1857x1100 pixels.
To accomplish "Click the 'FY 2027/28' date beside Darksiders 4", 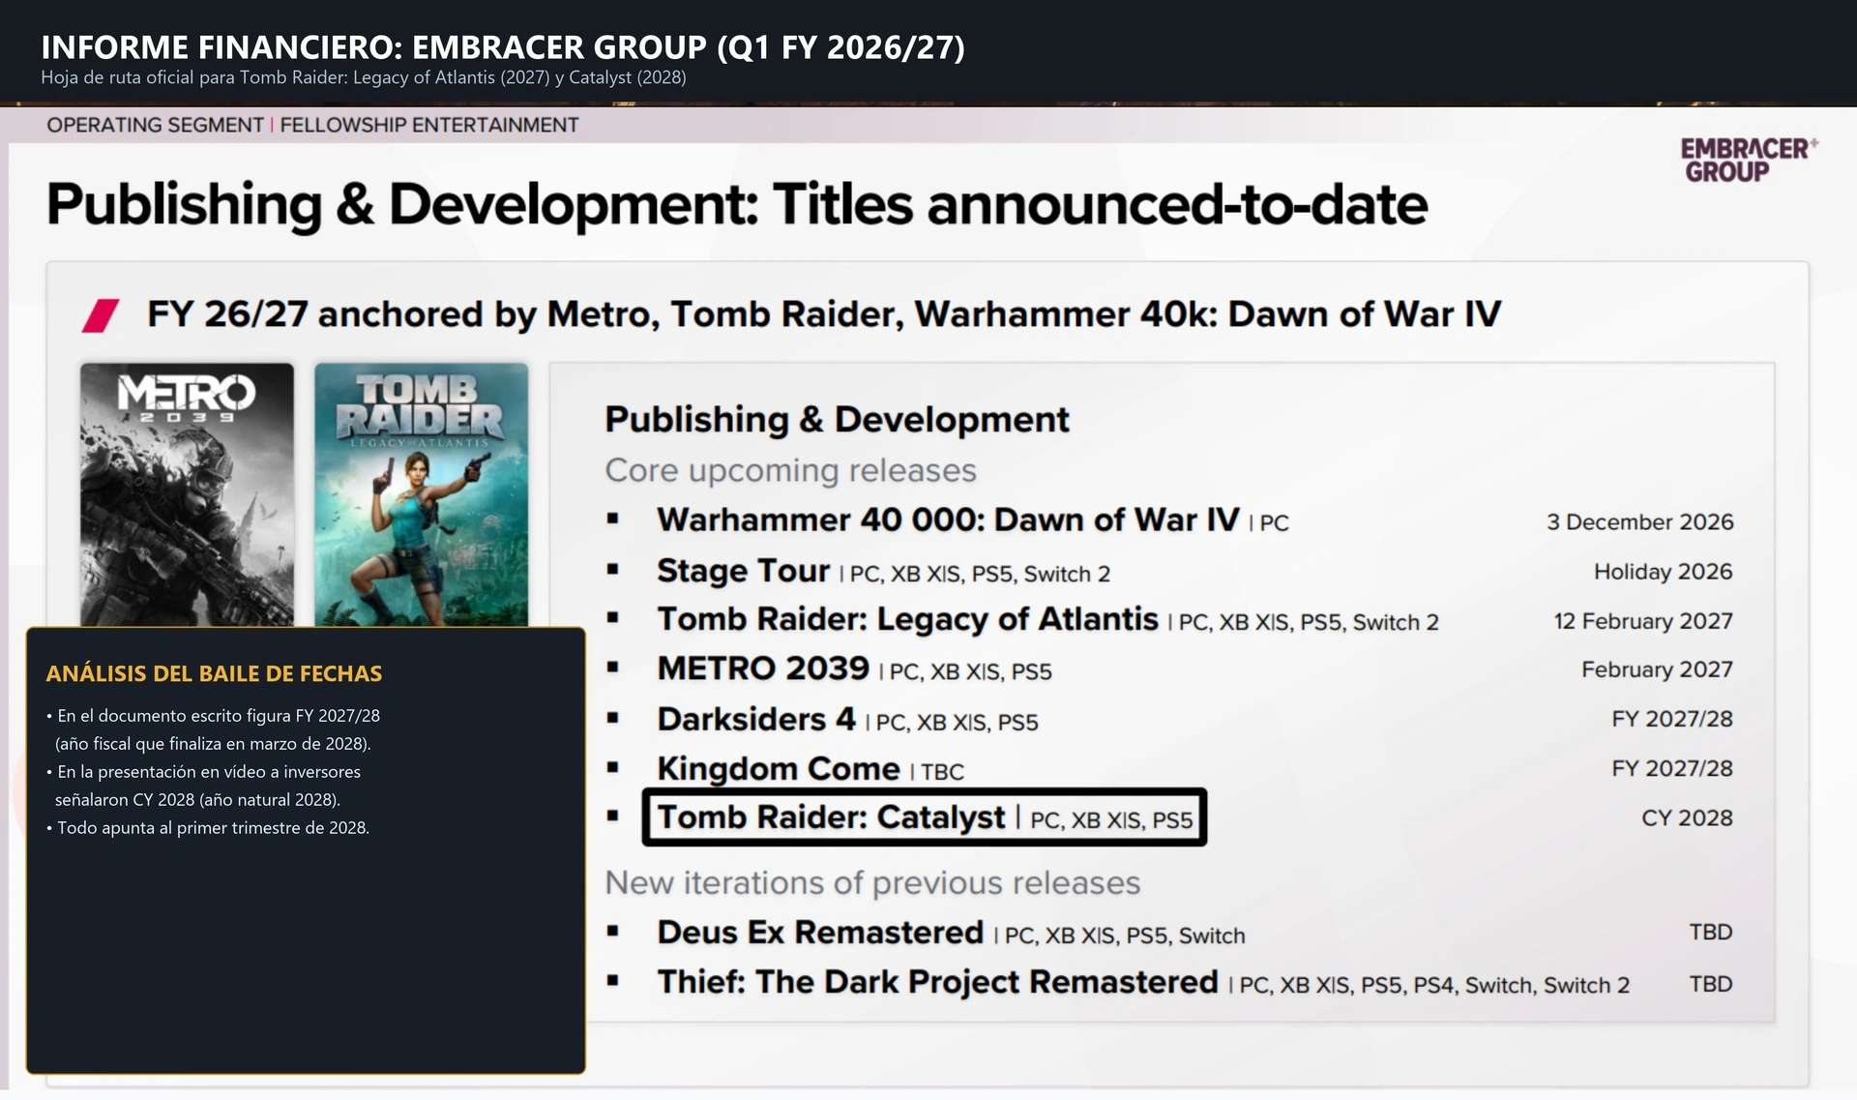I will click(1671, 719).
